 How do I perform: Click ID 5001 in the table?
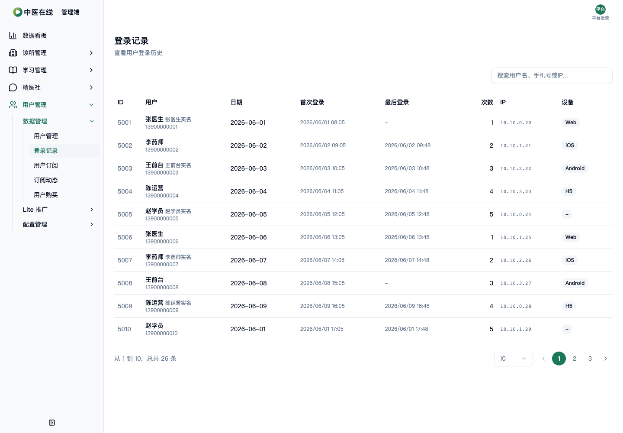click(124, 123)
